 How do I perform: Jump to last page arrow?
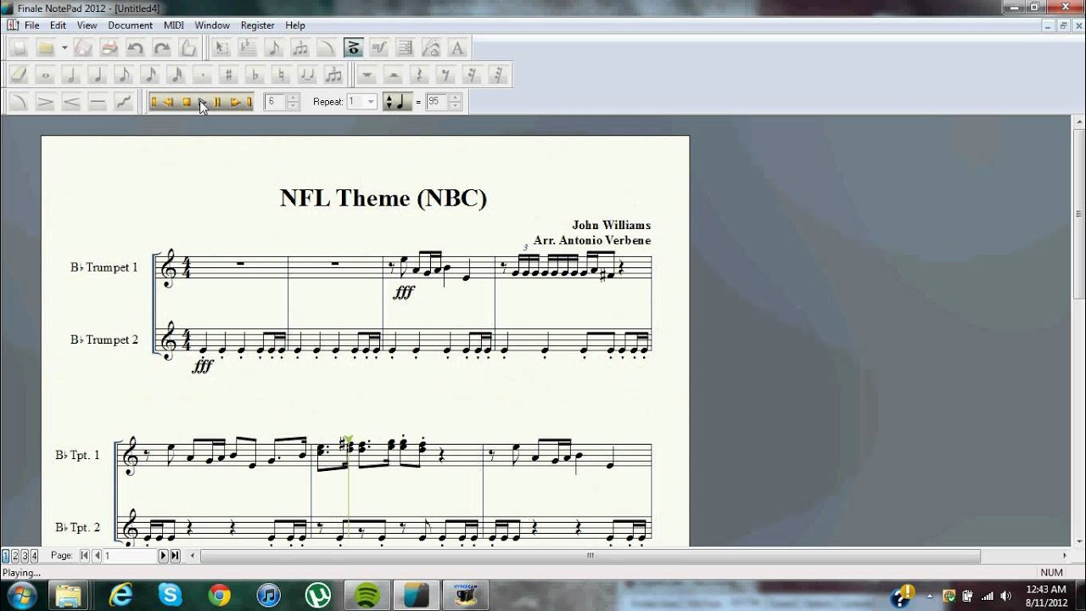point(175,556)
